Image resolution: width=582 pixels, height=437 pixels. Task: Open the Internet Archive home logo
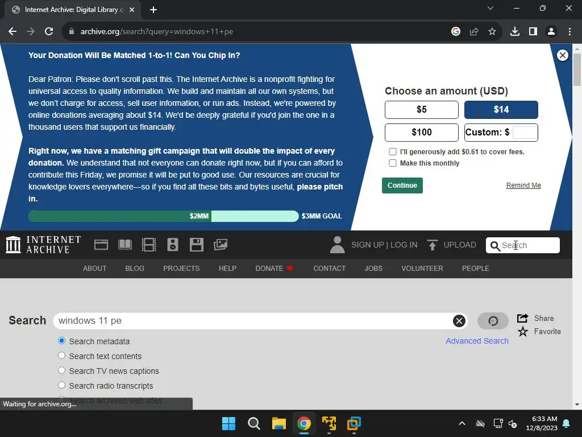point(43,245)
